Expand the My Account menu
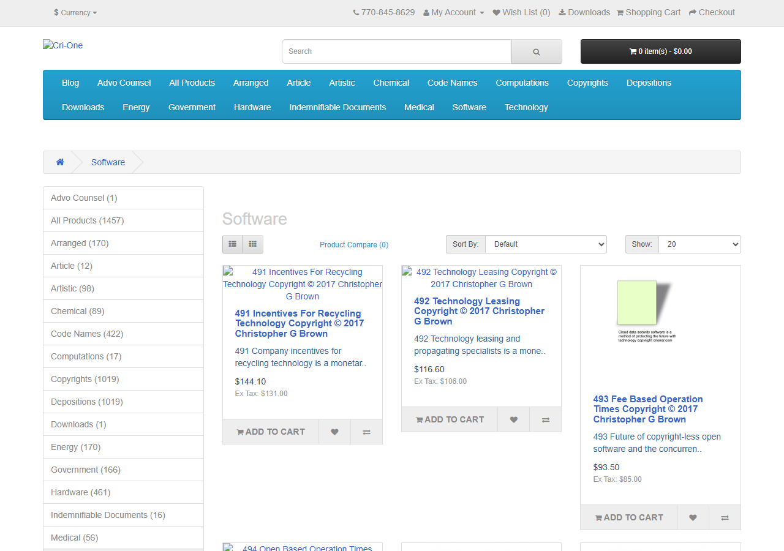The width and height of the screenshot is (784, 551). tap(454, 12)
